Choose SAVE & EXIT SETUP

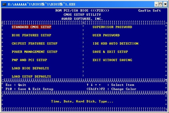110,52
